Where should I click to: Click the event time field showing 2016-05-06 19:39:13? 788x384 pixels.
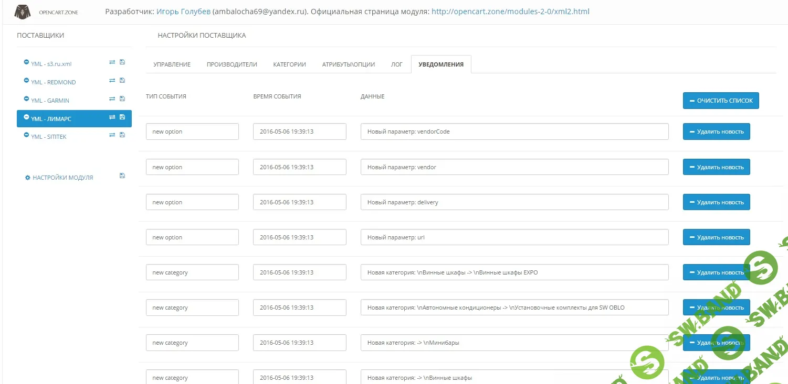[299, 131]
